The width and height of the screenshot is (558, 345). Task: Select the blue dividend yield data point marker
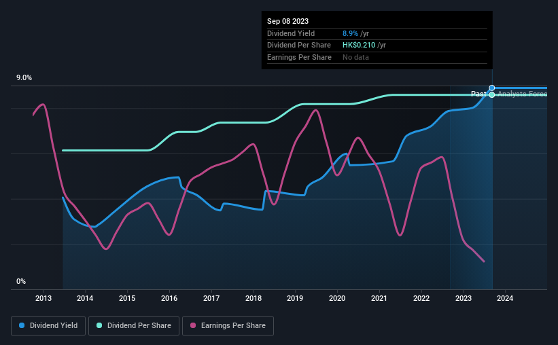[492, 88]
